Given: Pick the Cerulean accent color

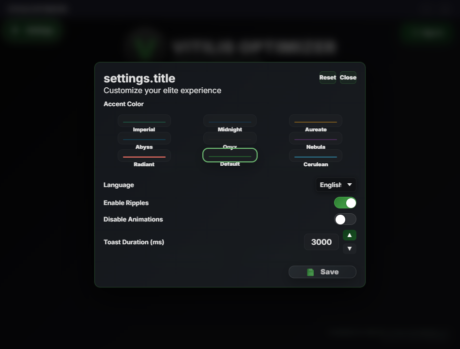Looking at the screenshot, I should (x=315, y=156).
